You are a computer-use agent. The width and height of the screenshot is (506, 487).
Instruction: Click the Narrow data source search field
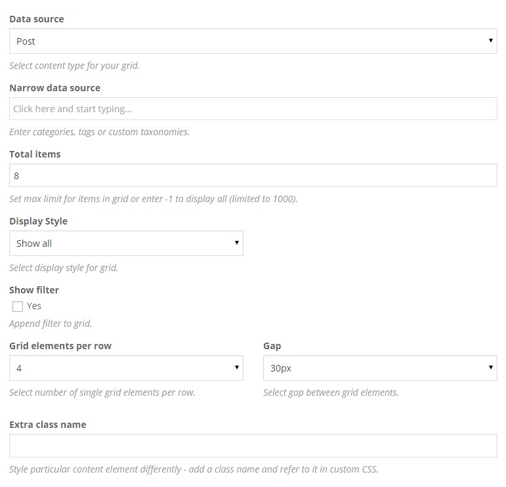(253, 109)
